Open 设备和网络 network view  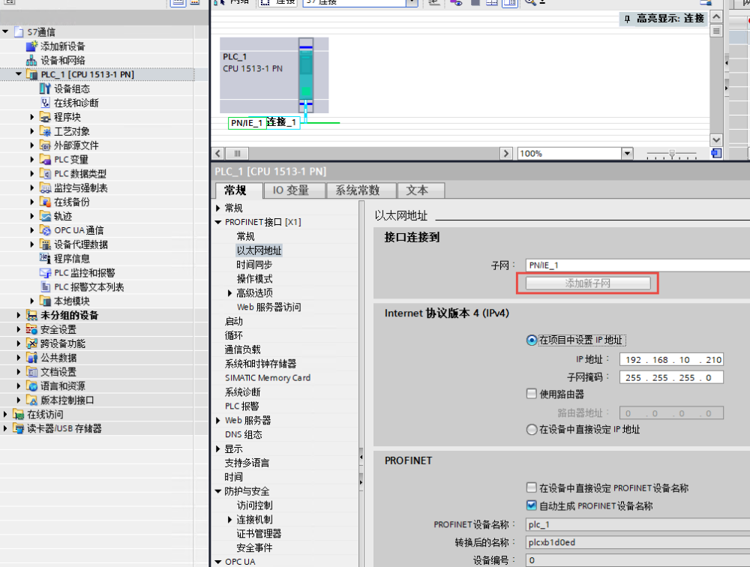62,61
